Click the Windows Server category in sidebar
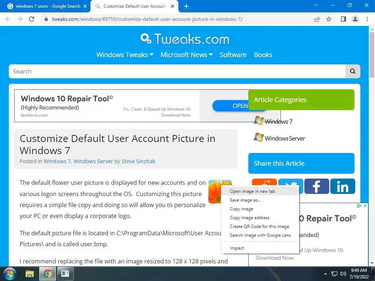Screen dimensions: 375x281 pos(279,138)
